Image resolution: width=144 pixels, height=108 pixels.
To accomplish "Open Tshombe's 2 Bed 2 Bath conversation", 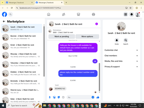I will pyautogui.click(x=22, y=64).
